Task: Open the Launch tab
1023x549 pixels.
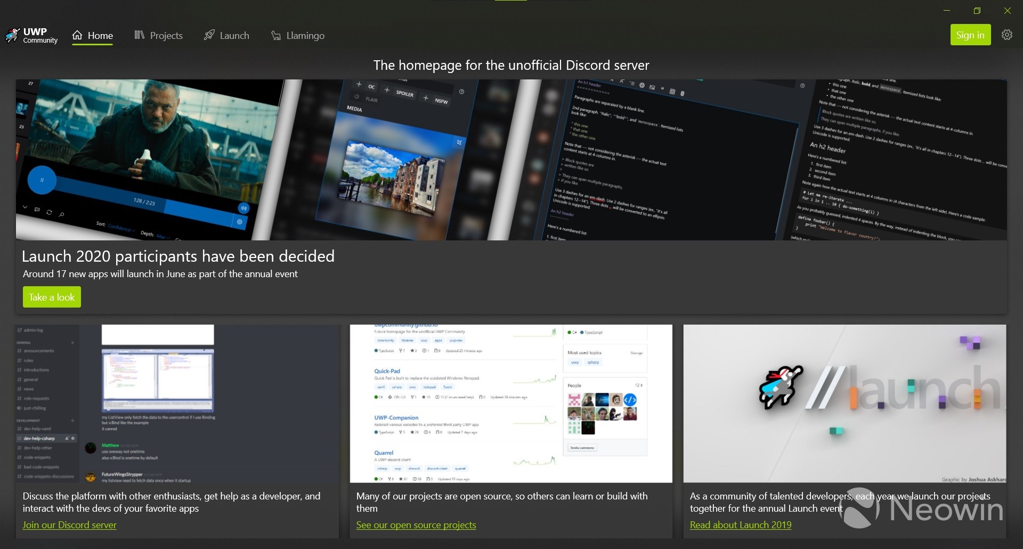Action: [226, 35]
